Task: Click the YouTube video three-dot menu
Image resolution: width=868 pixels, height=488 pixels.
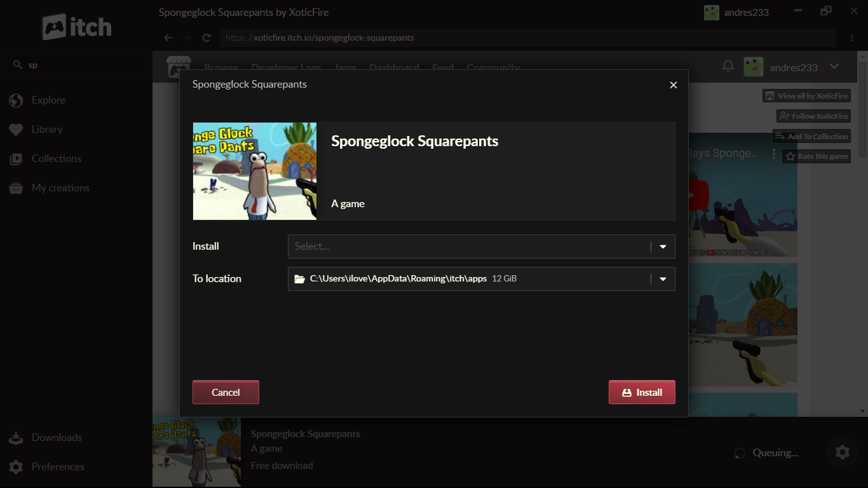Action: point(774,154)
